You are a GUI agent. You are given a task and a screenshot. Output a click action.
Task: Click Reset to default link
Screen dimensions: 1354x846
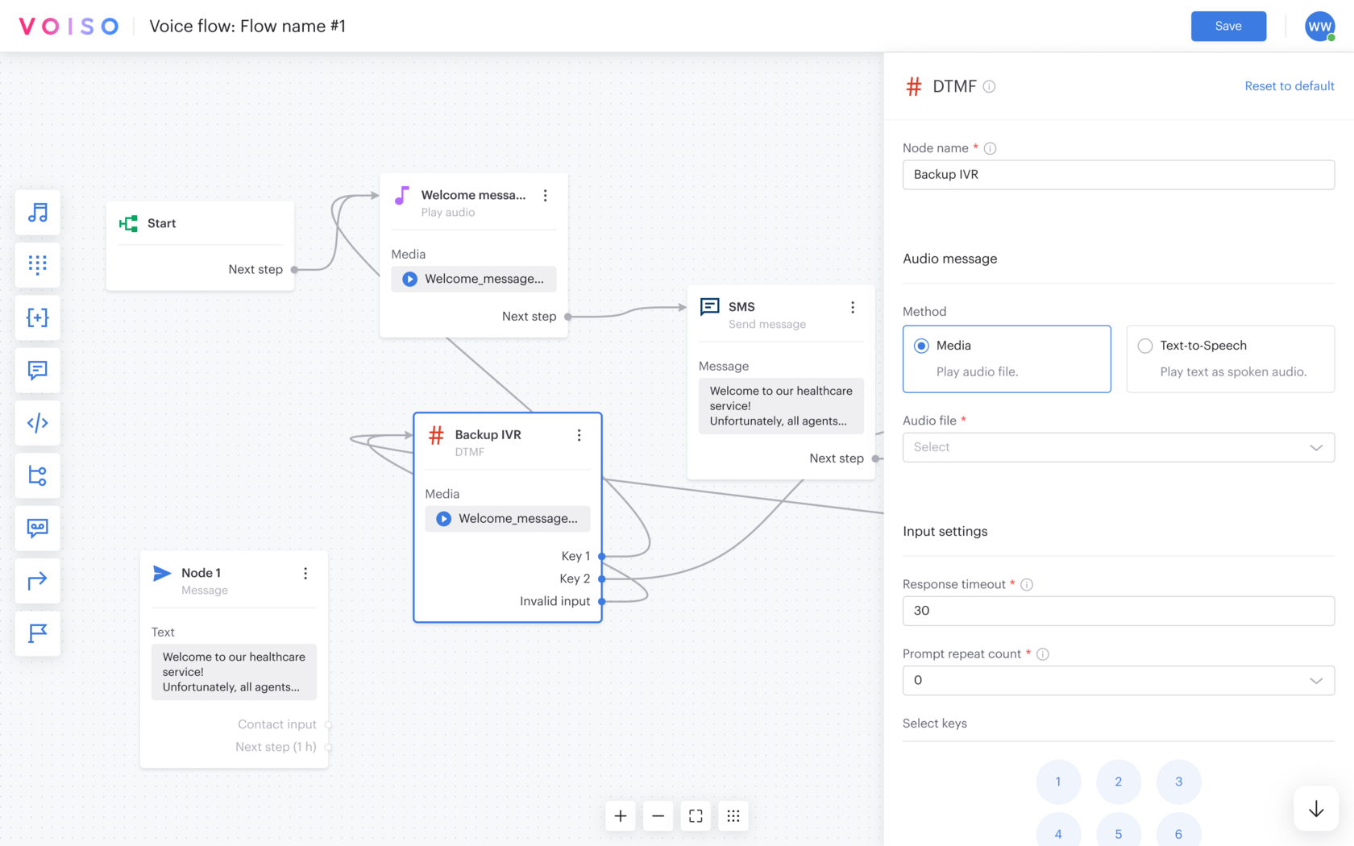1289,86
